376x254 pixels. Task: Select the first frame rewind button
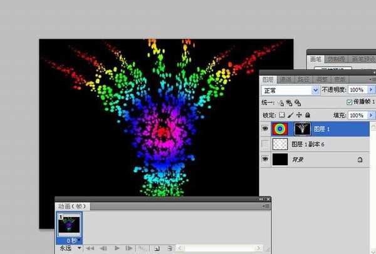coord(90,248)
